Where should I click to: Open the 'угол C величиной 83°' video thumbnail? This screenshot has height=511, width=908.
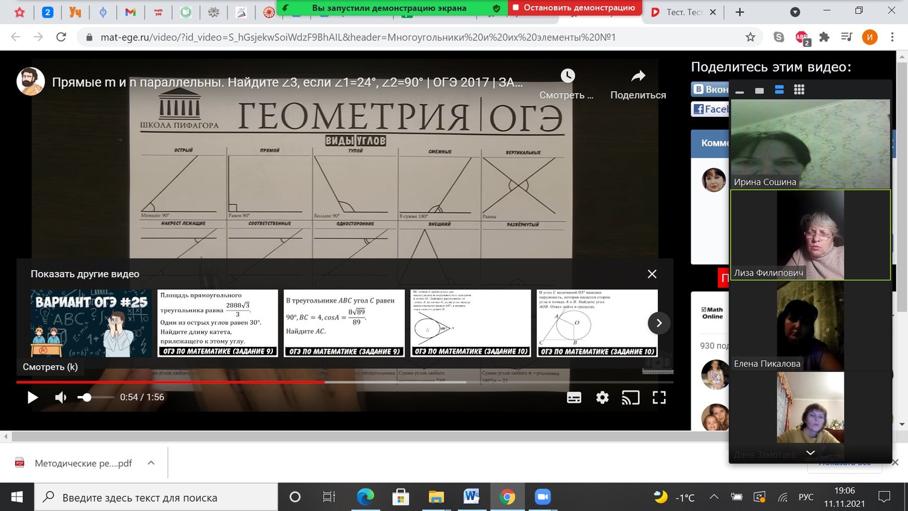597,323
